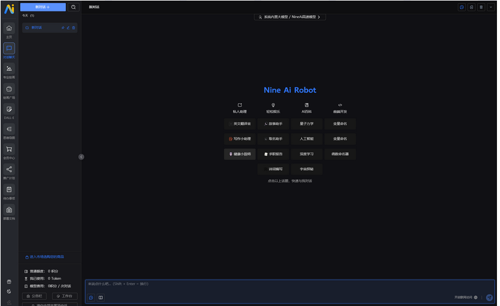Click the 今天 (1) date group label
This screenshot has height=306, width=500.
[28, 16]
